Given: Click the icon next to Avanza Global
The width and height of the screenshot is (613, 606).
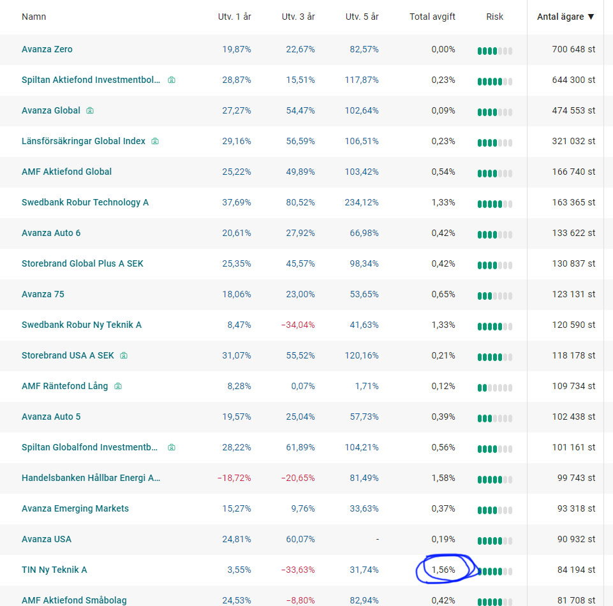Looking at the screenshot, I should [90, 111].
